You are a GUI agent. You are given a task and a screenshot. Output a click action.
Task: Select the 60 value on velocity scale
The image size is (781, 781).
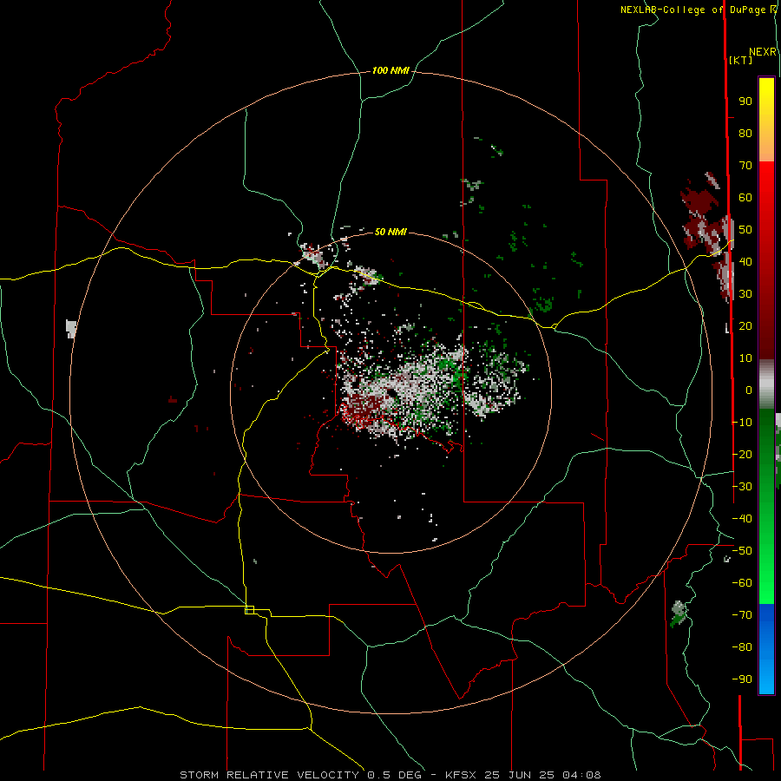point(745,198)
